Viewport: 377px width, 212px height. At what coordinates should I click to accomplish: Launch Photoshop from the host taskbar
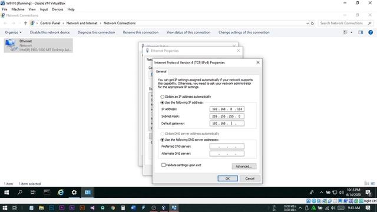click(51, 208)
